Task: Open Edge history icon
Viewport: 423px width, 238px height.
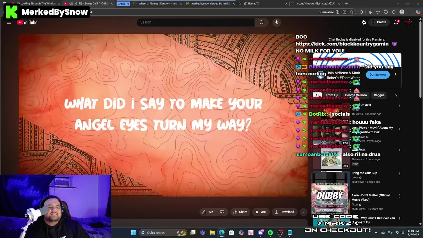Action: pos(386,12)
